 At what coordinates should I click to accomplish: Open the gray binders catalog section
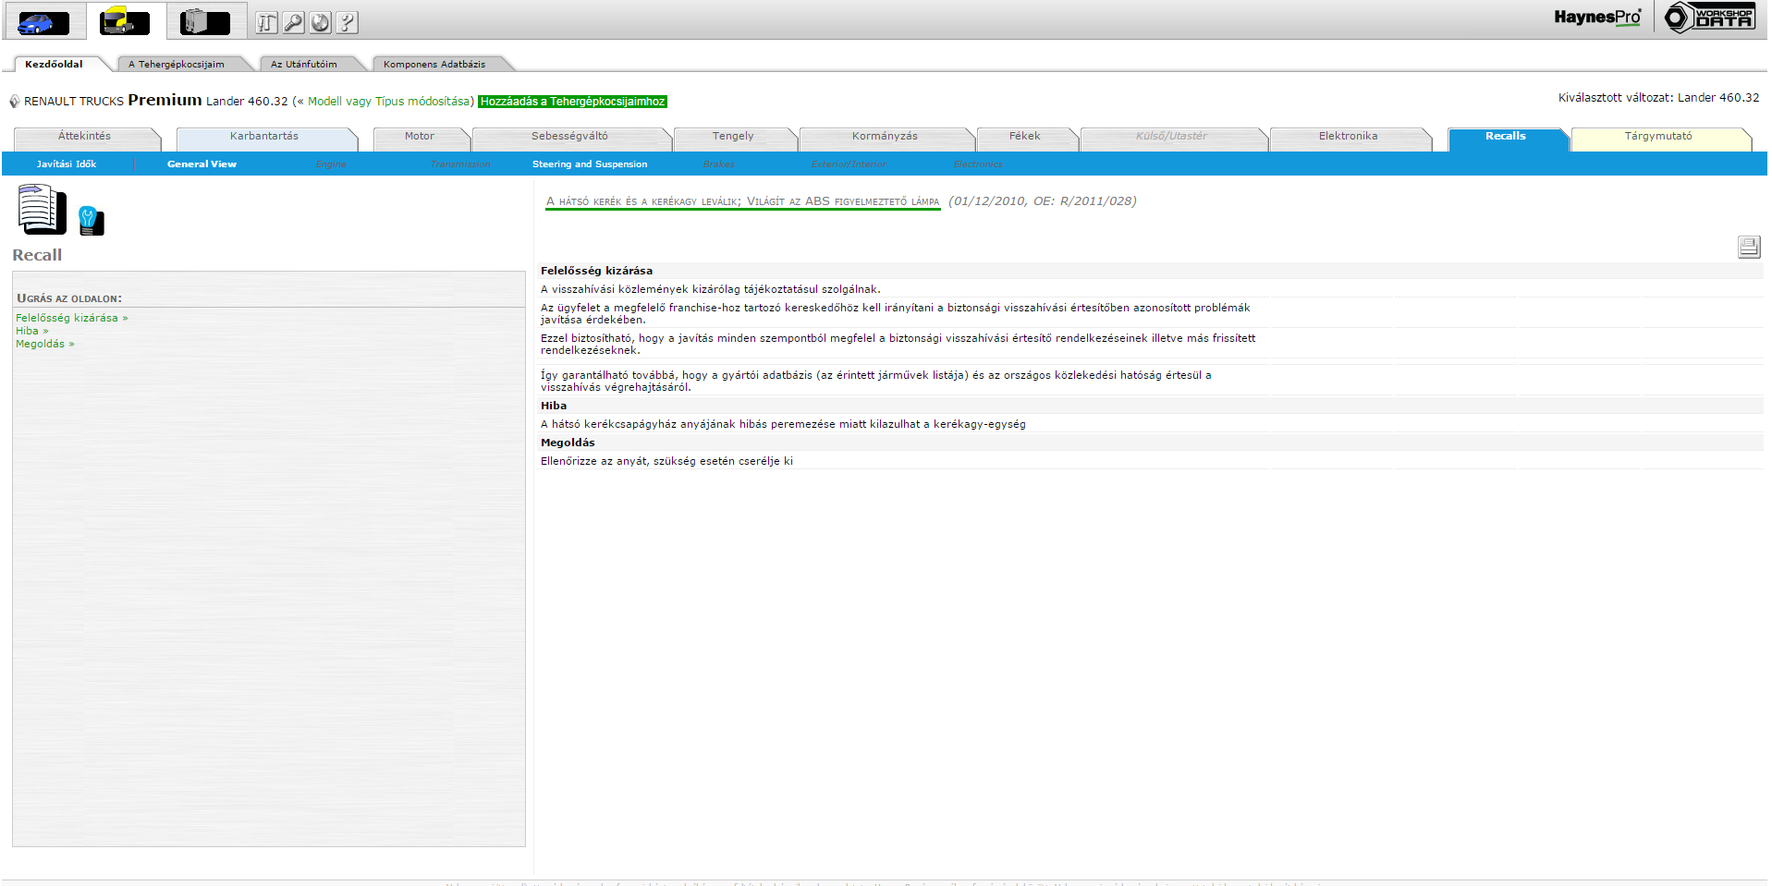204,22
